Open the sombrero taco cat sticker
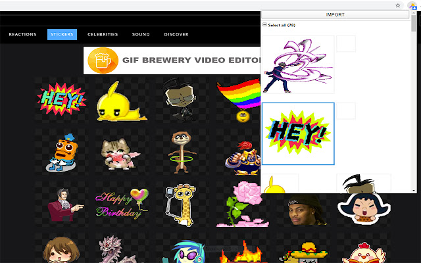 coord(303,251)
